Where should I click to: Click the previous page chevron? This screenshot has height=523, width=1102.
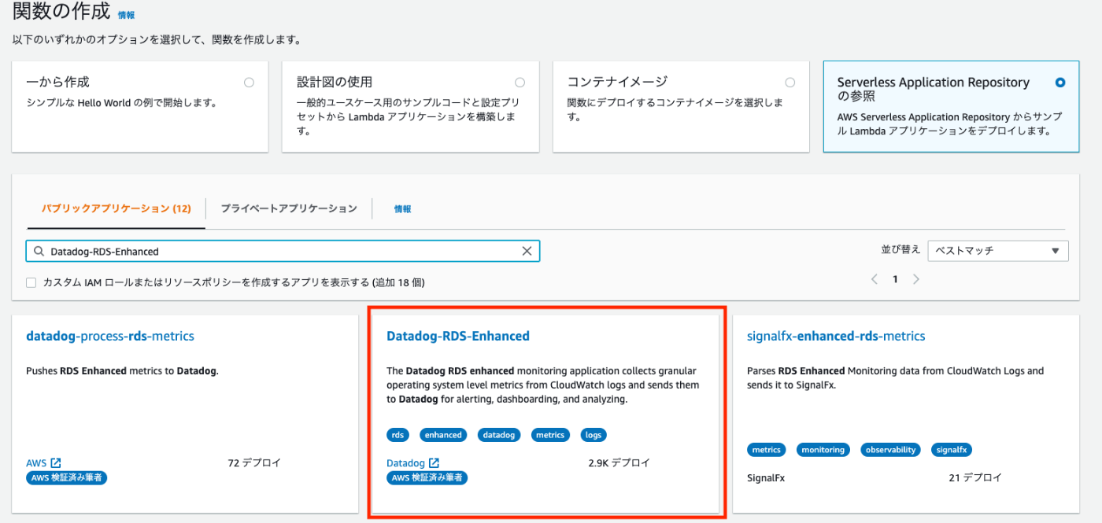click(x=874, y=278)
